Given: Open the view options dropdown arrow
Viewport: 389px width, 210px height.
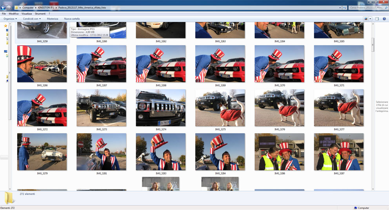Looking at the screenshot, I should click(370, 19).
